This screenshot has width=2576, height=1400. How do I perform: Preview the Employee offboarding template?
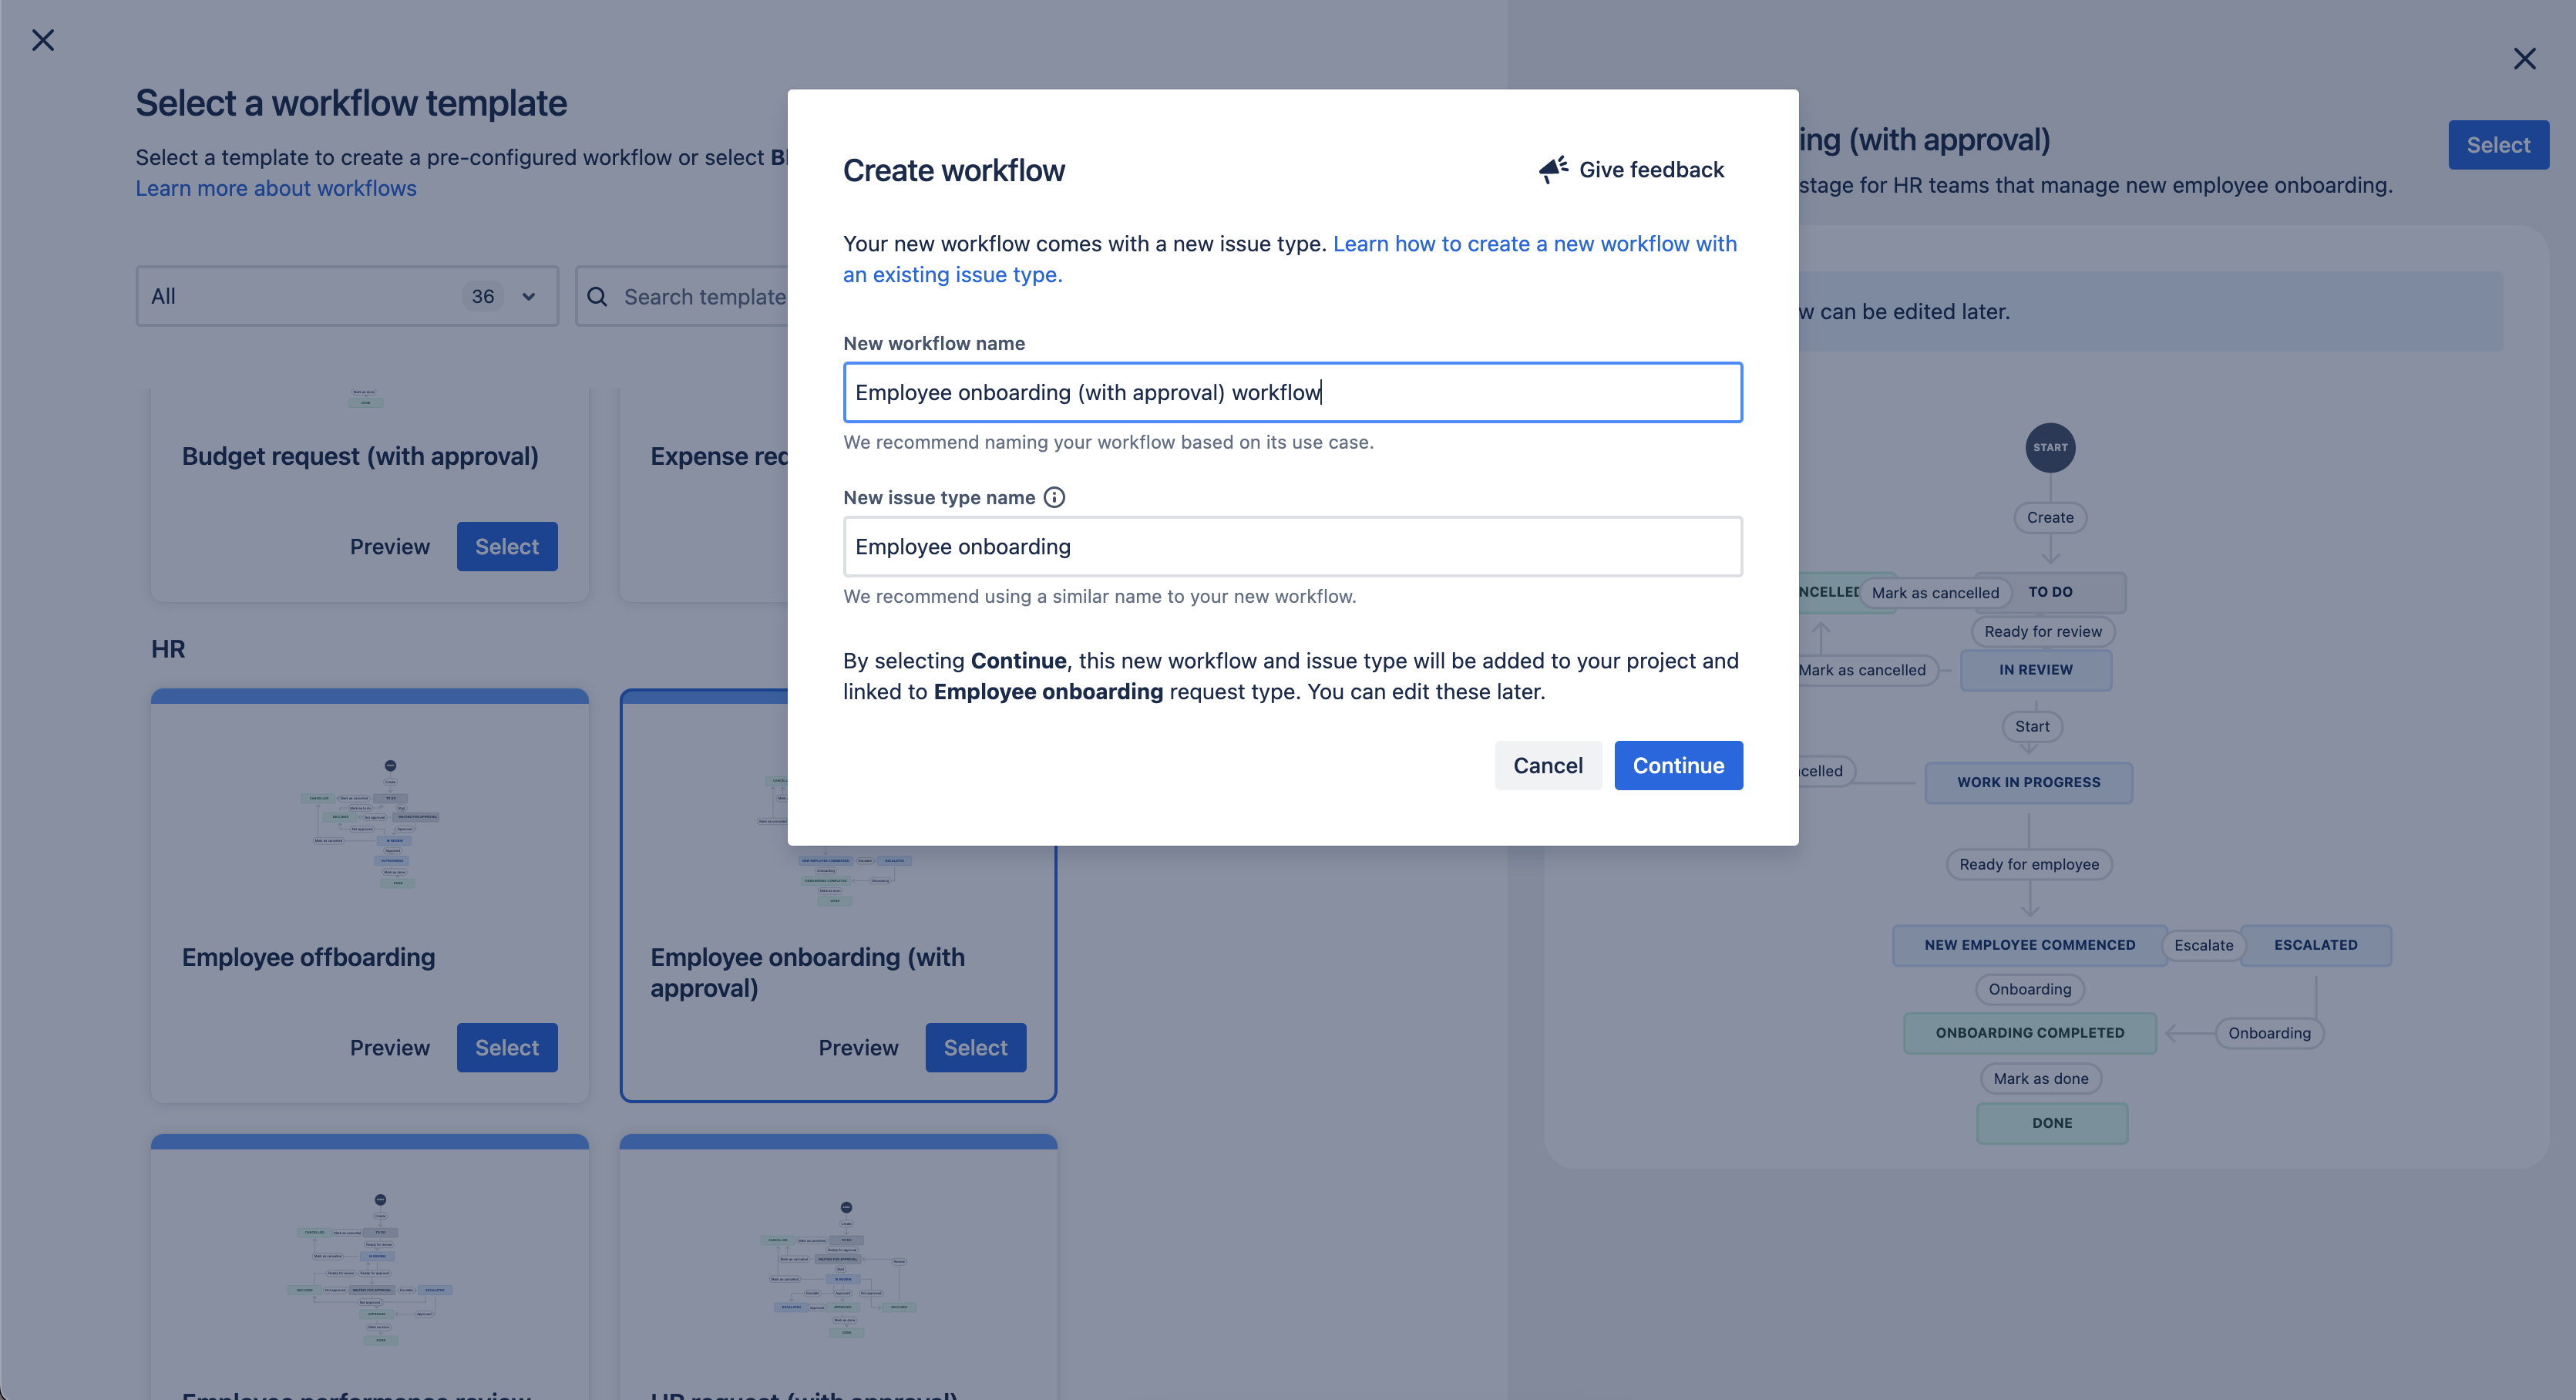[390, 1047]
